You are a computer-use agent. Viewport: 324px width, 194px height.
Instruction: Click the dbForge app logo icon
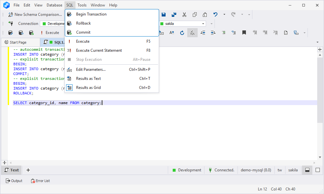tap(6, 5)
